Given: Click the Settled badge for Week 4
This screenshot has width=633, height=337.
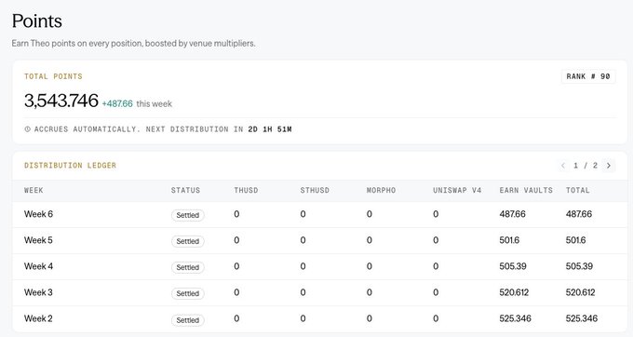Looking at the screenshot, I should pyautogui.click(x=188, y=267).
